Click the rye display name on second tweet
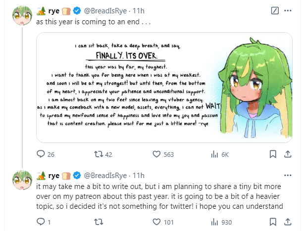Image resolution: width=302 pixels, height=231 pixels. pos(53,176)
